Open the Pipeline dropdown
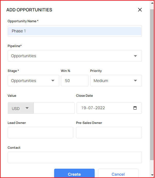 [75, 56]
